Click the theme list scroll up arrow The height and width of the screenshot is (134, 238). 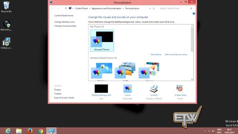(192, 26)
